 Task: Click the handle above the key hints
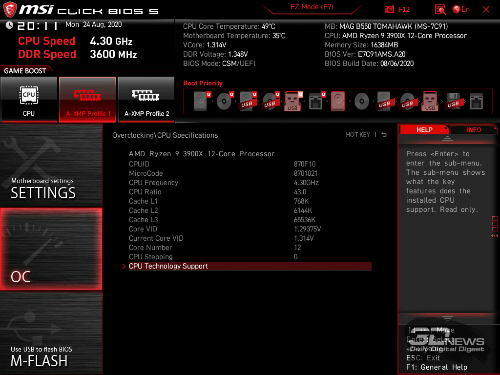tap(447, 318)
